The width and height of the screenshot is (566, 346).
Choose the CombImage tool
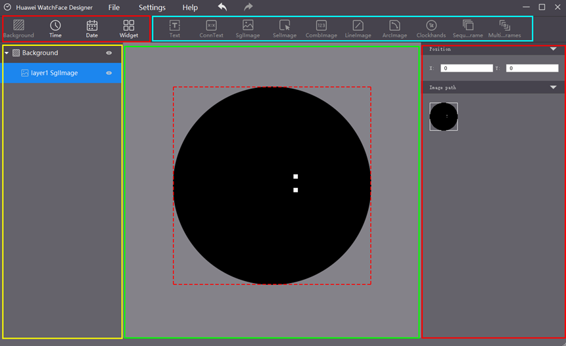321,29
